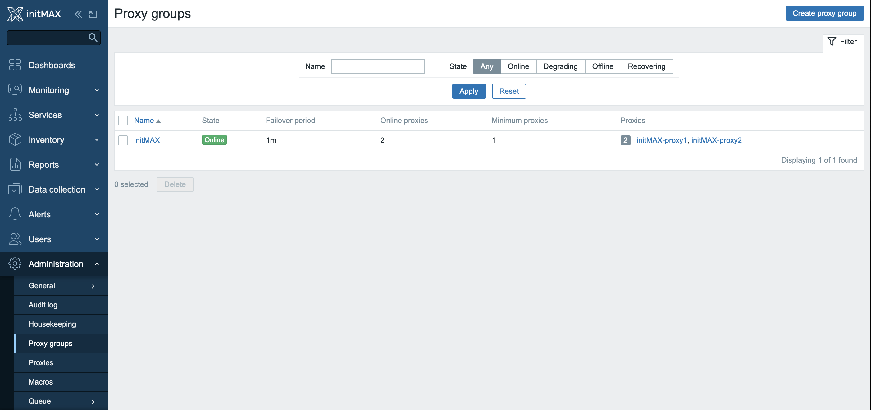Select State filter Online
871x410 pixels.
(x=518, y=66)
